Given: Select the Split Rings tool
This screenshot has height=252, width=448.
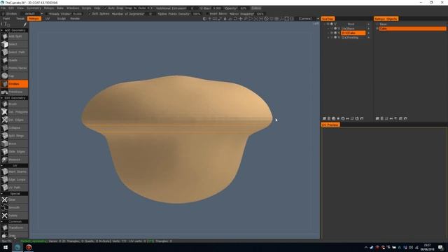Looking at the screenshot, I should pyautogui.click(x=14, y=136).
